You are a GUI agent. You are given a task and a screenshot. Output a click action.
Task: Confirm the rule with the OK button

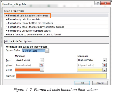[82, 83]
